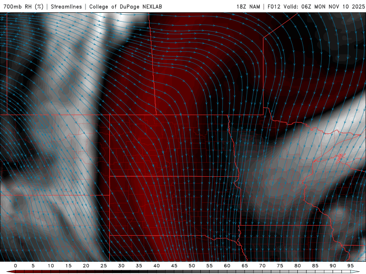
Task: Click the "20" colorbar scale label
Action: pos(86,266)
